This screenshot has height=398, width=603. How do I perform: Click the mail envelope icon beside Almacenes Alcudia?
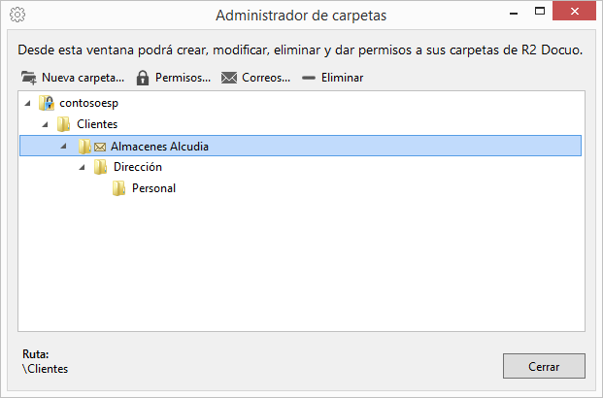pyautogui.click(x=100, y=147)
